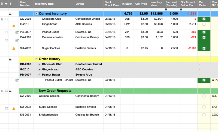Click the reminder bell on Gingerbread row
This screenshot has height=131, width=218.
[14, 26]
